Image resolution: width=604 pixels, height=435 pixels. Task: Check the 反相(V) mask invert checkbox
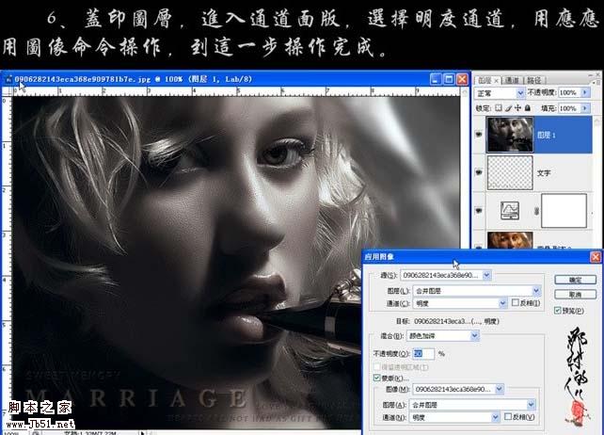coord(508,416)
